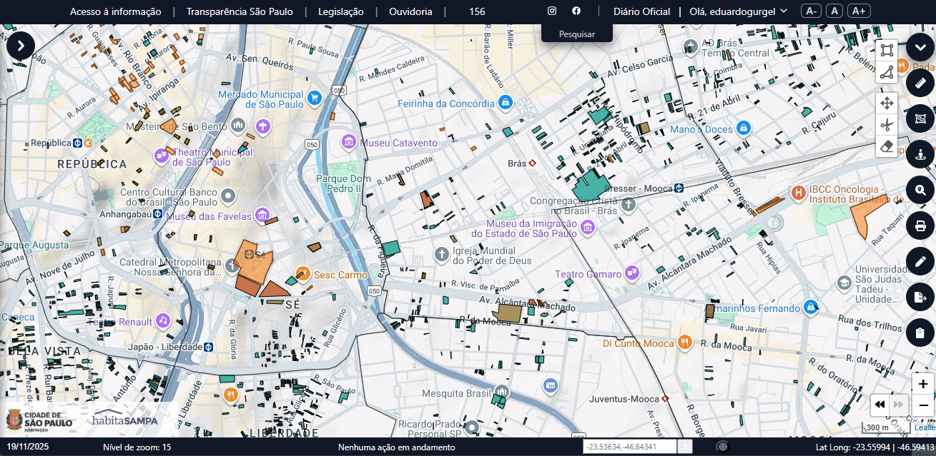Image resolution: width=936 pixels, height=456 pixels.
Task: Choose the eraser tool
Action: coord(887,146)
